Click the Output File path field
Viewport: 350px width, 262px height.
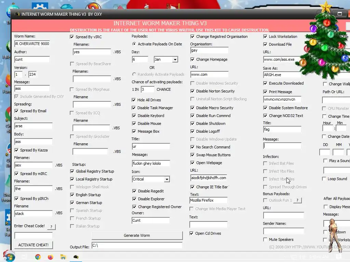[x=137, y=245]
